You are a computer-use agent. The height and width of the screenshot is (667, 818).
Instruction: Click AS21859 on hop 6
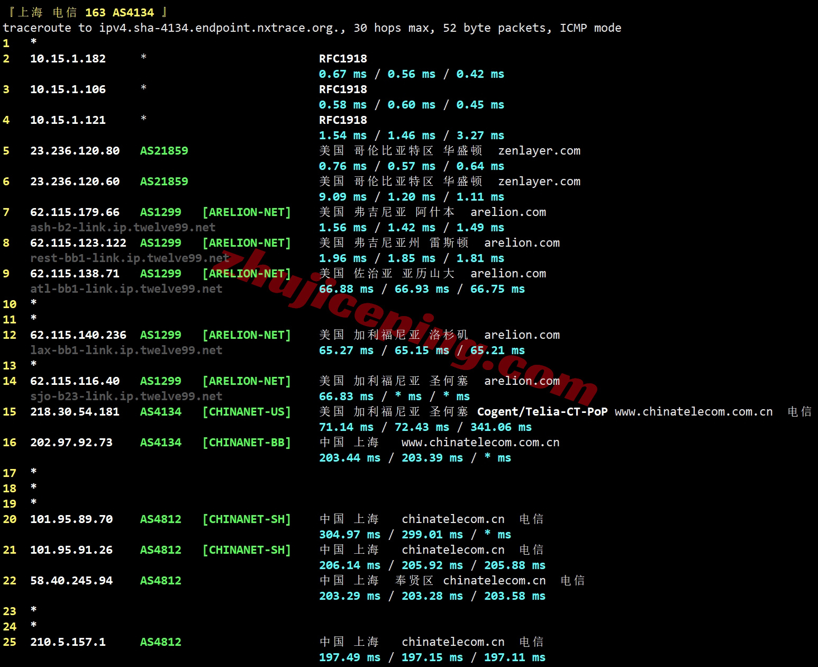(x=164, y=182)
